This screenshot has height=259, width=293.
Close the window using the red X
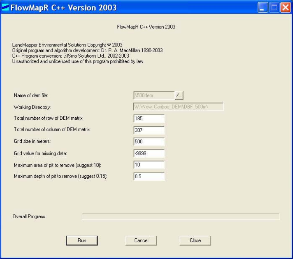click(286, 7)
